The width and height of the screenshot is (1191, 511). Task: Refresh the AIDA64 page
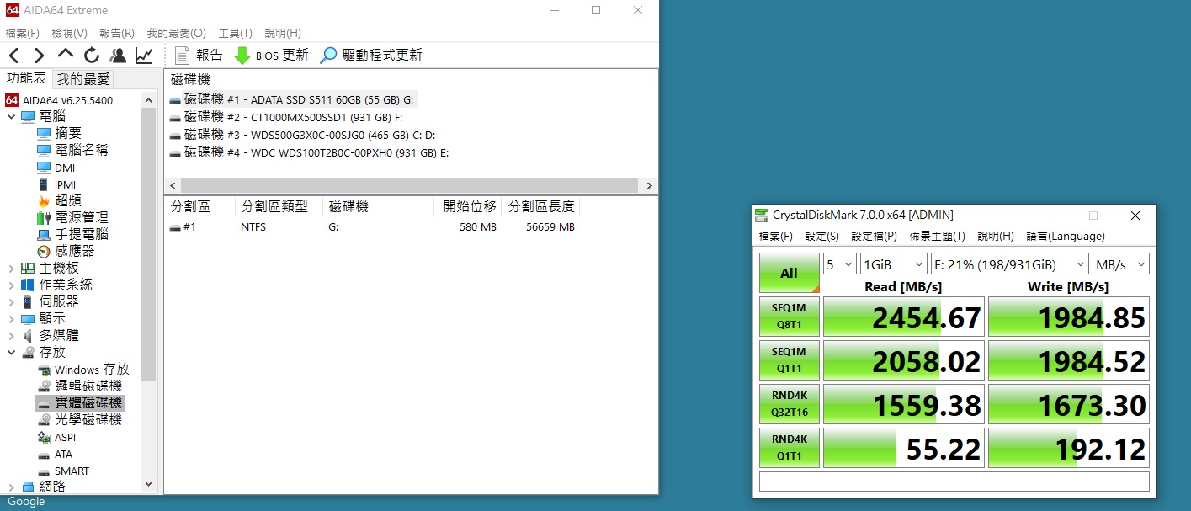(92, 56)
